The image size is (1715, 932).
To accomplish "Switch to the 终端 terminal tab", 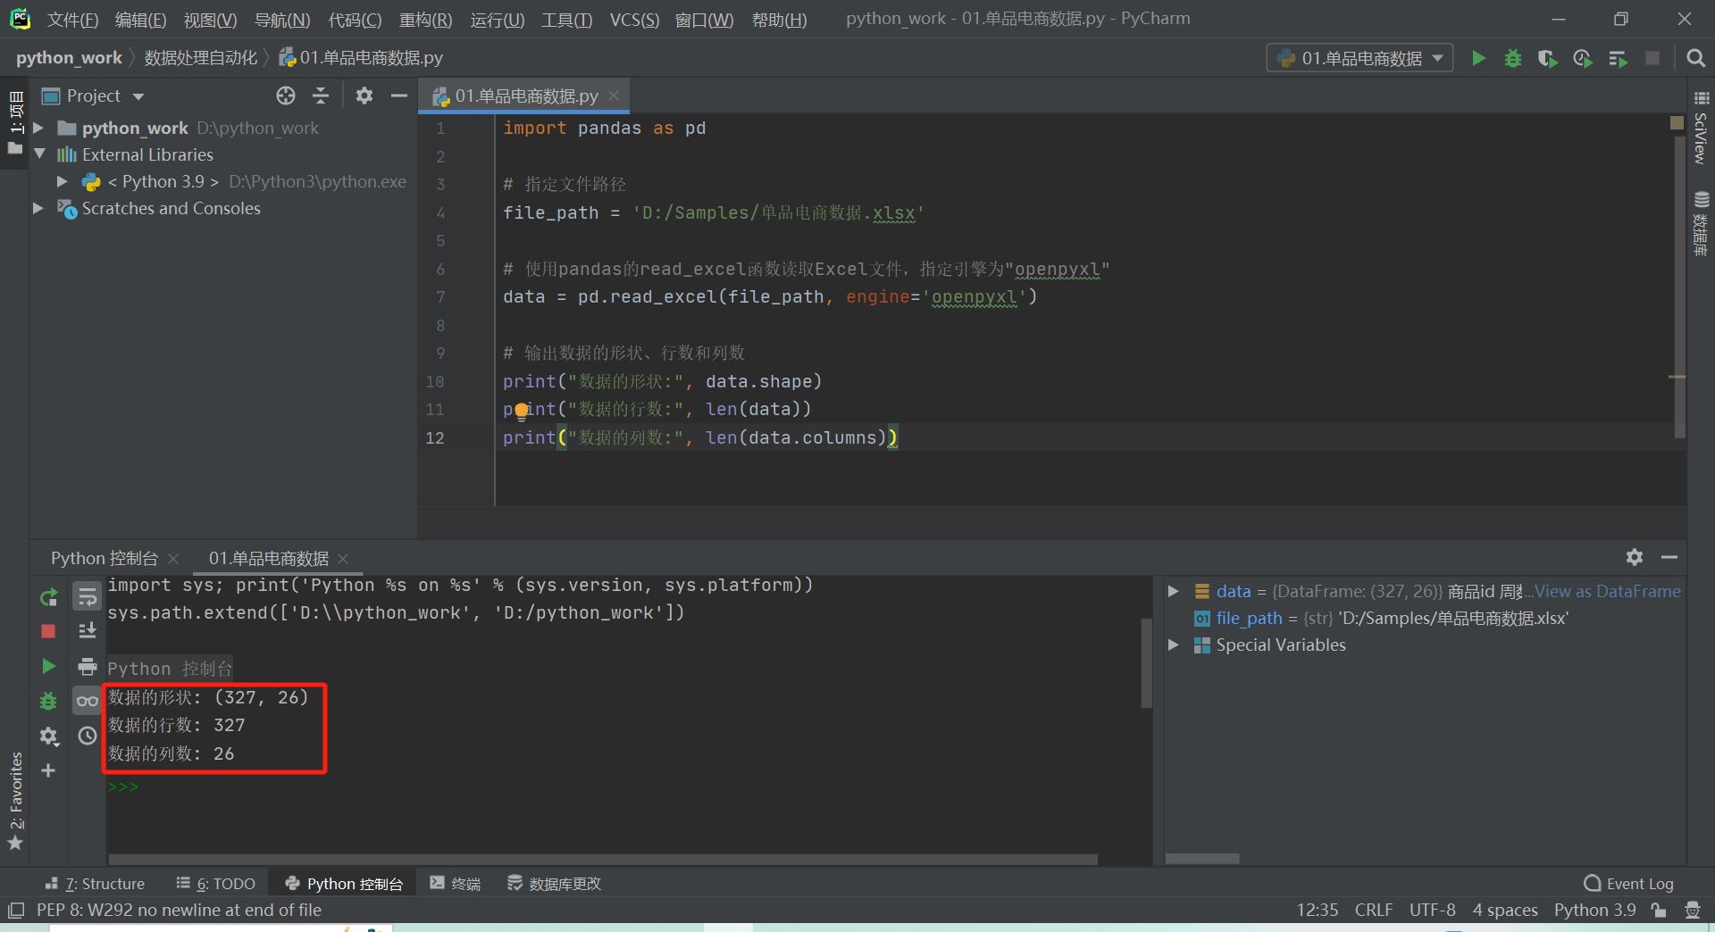I will point(456,884).
